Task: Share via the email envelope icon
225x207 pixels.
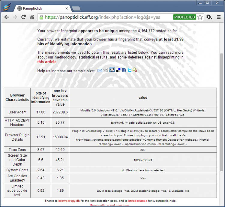Action: point(100,70)
